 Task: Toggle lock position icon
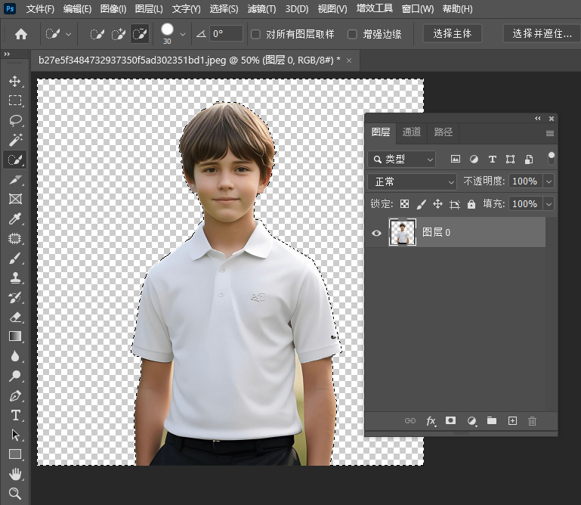pyautogui.click(x=437, y=204)
